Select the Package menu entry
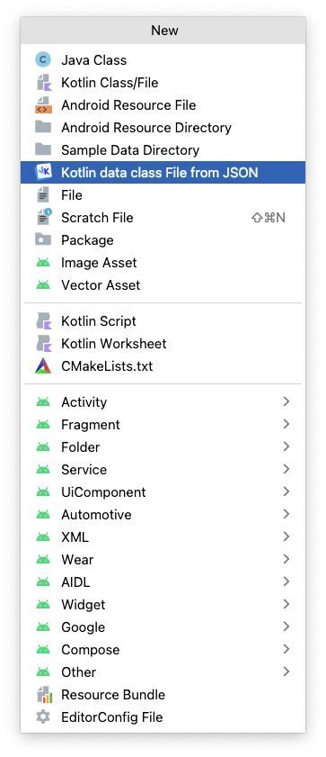The height and width of the screenshot is (757, 326). 163,240
